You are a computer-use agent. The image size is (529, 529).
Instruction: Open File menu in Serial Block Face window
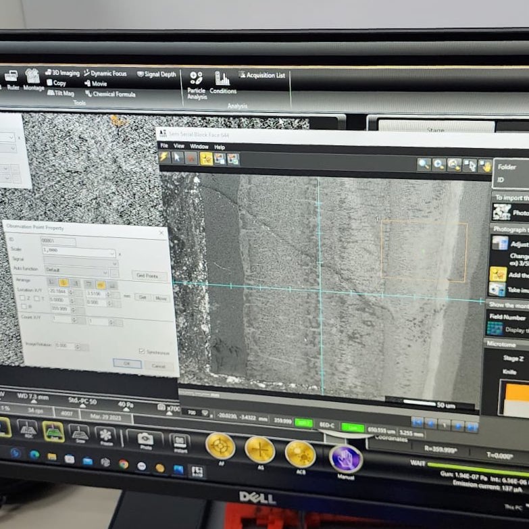tap(164, 145)
